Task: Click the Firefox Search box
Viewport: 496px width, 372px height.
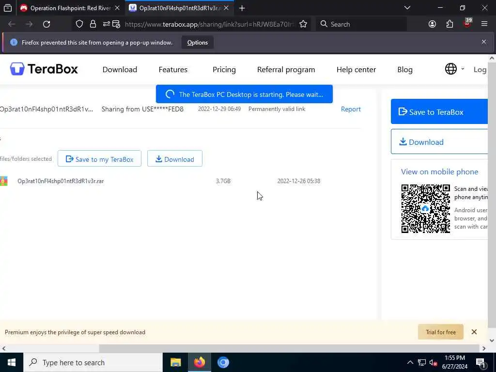Action: [x=361, y=24]
